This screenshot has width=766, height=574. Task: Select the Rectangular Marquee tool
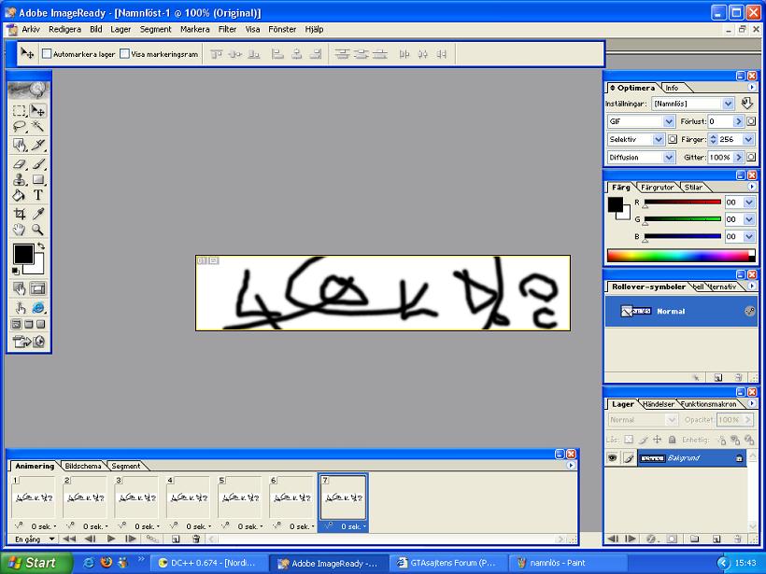(x=20, y=111)
